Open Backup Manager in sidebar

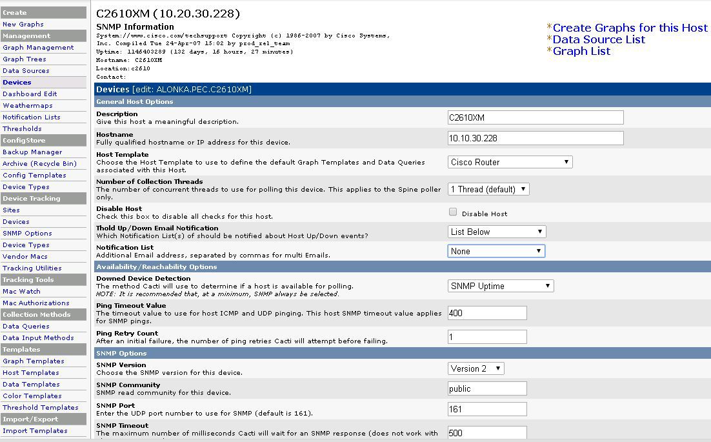point(32,152)
